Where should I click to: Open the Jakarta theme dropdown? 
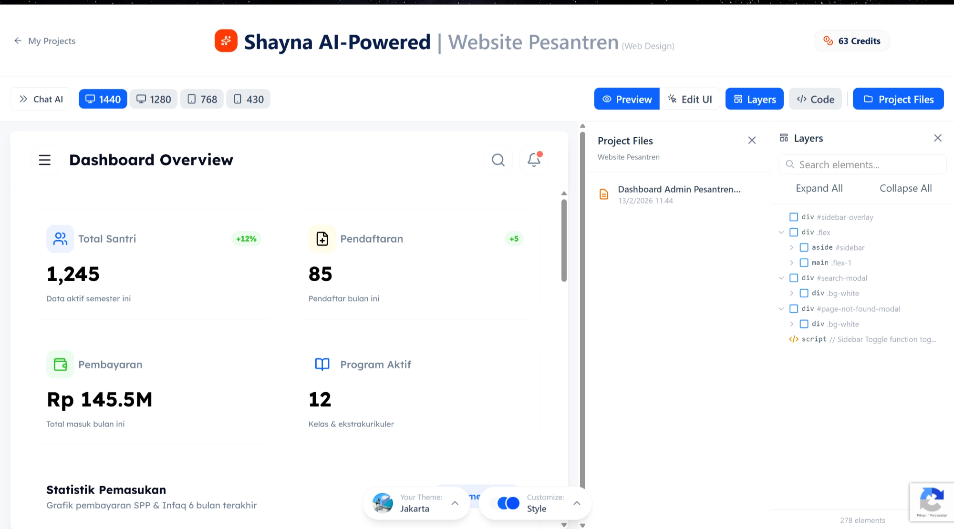coord(454,503)
